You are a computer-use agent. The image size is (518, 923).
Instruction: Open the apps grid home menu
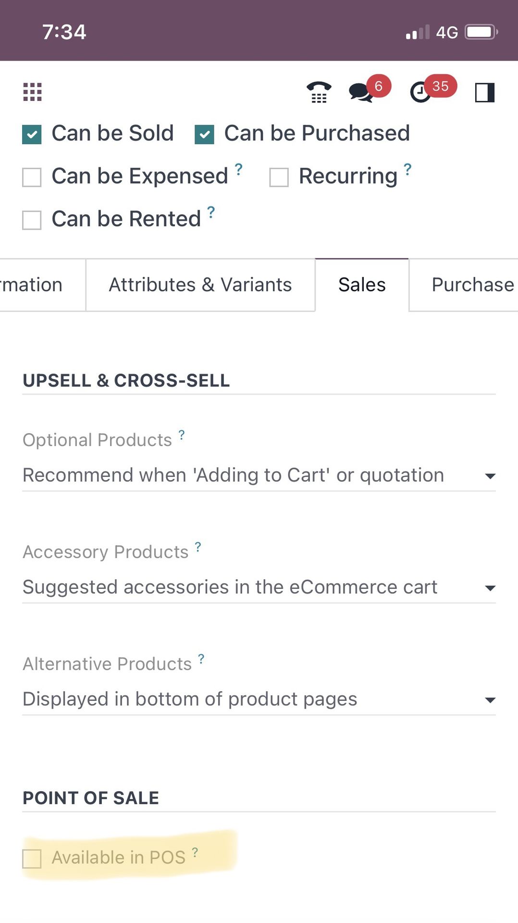click(x=32, y=92)
